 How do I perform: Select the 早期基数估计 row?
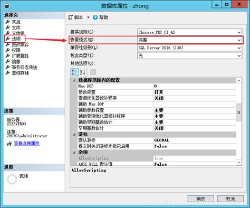(157, 128)
